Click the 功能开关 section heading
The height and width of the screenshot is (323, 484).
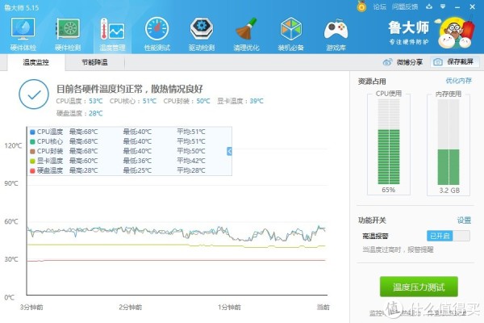click(x=372, y=220)
